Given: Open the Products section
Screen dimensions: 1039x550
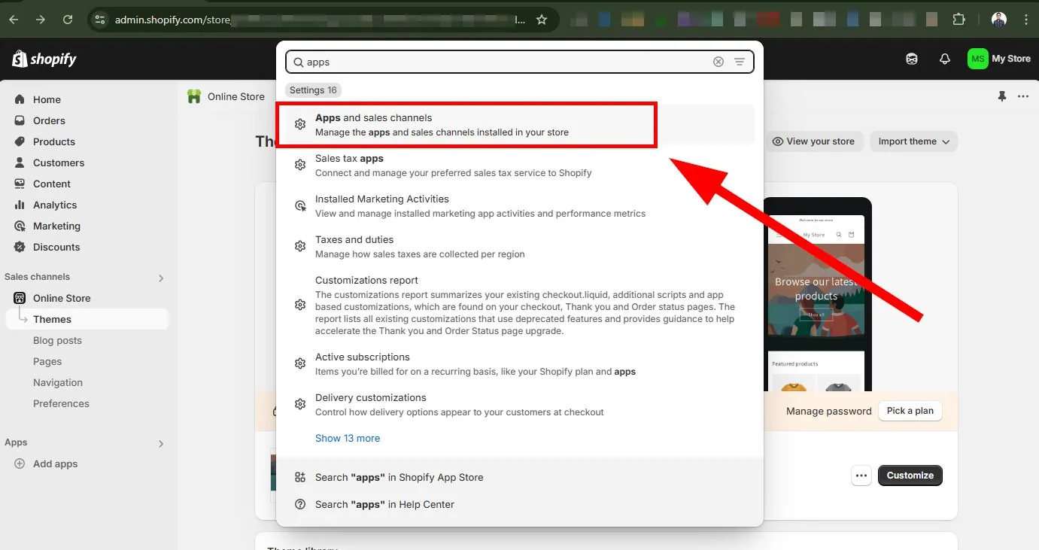Looking at the screenshot, I should coord(55,141).
